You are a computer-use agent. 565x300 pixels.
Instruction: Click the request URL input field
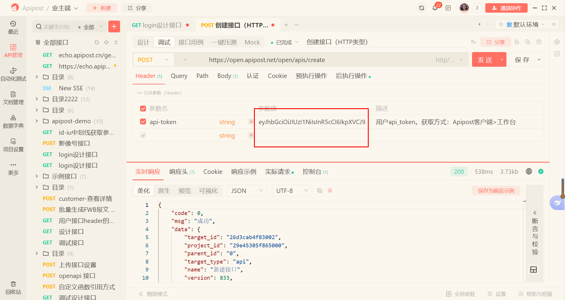pos(312,60)
